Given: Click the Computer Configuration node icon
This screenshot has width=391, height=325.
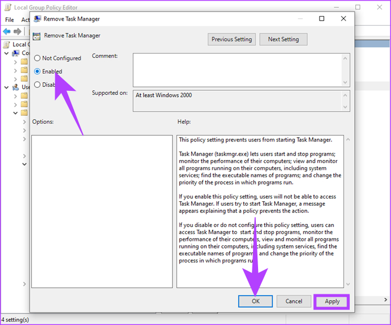Looking at the screenshot, I should click(16, 53).
